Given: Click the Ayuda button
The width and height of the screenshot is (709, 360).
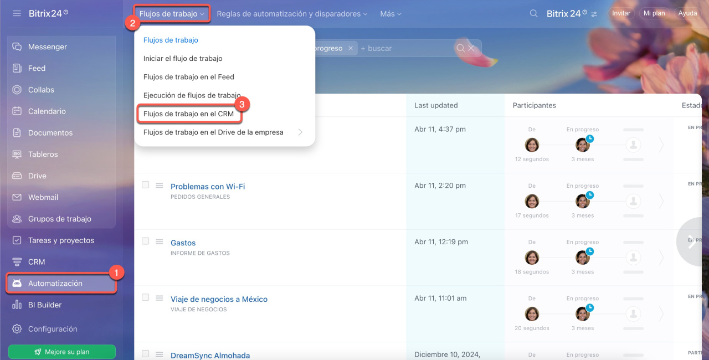Looking at the screenshot, I should click(687, 13).
